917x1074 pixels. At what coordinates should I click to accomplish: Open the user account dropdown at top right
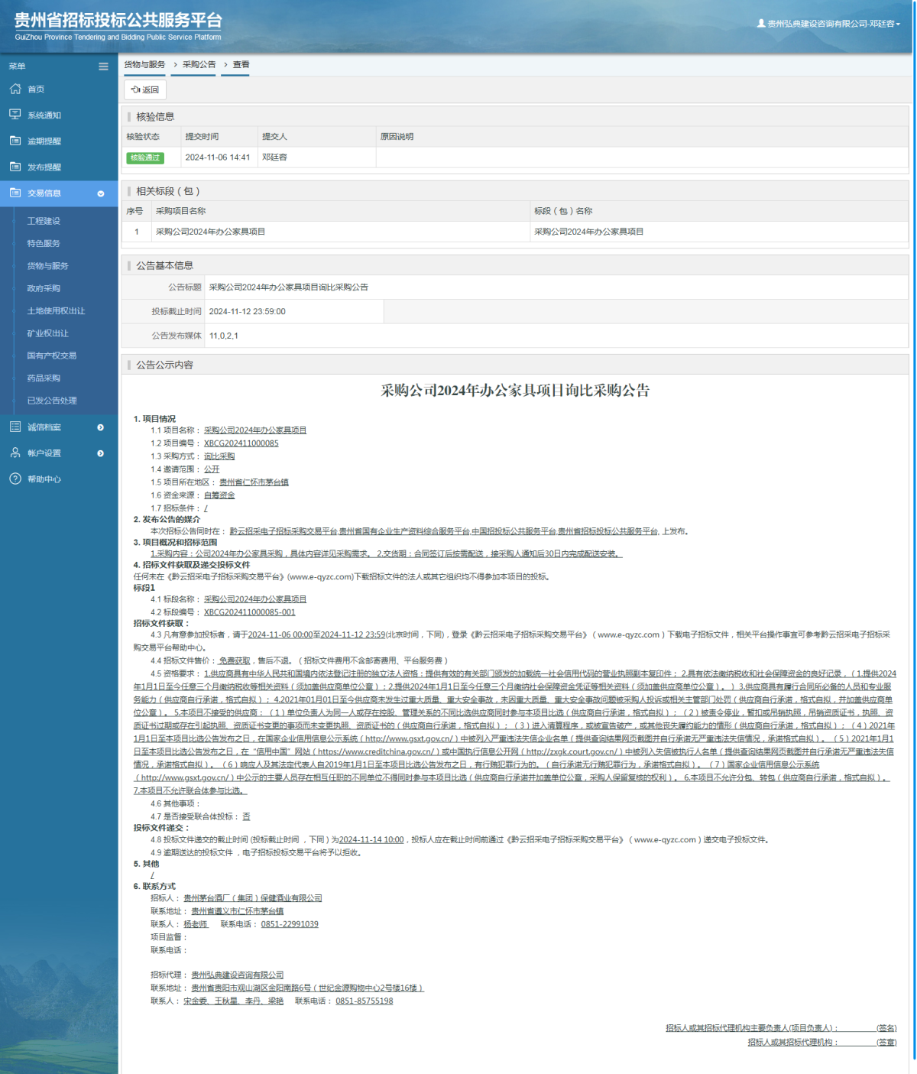(828, 24)
